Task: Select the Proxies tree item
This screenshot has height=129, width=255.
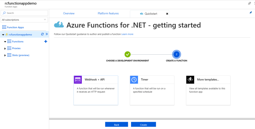Action: coord(16,48)
